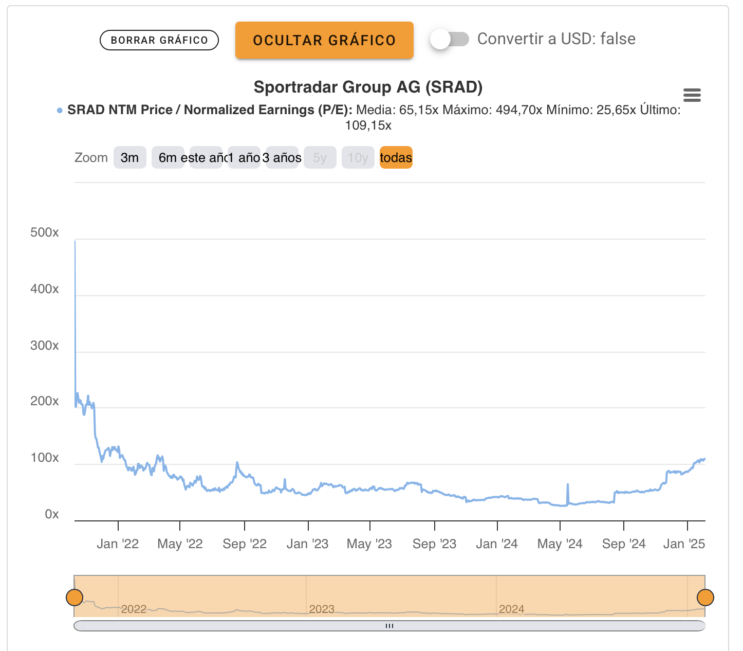Click the Sportradar Group AG (SRAD) title
743x651 pixels.
point(368,87)
